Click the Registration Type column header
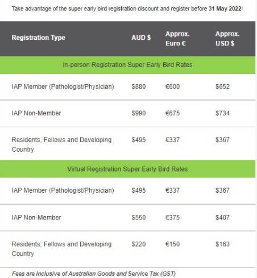The width and height of the screenshot is (257, 278). pyautogui.click(x=39, y=38)
